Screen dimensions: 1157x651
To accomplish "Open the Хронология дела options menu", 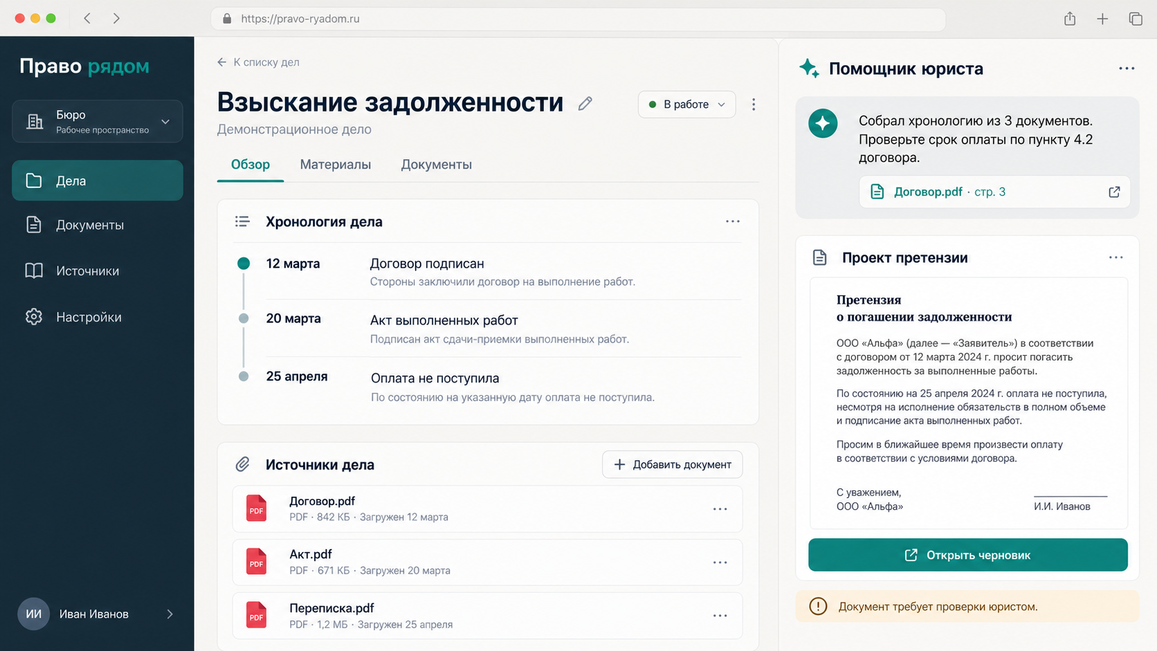I will point(733,221).
